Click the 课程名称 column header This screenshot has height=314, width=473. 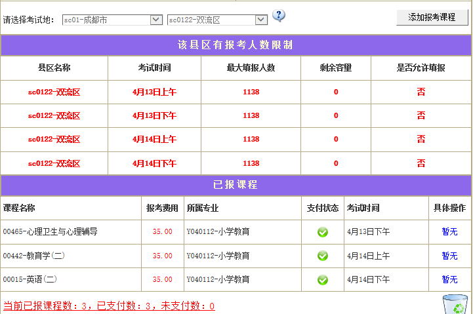[x=20, y=208]
